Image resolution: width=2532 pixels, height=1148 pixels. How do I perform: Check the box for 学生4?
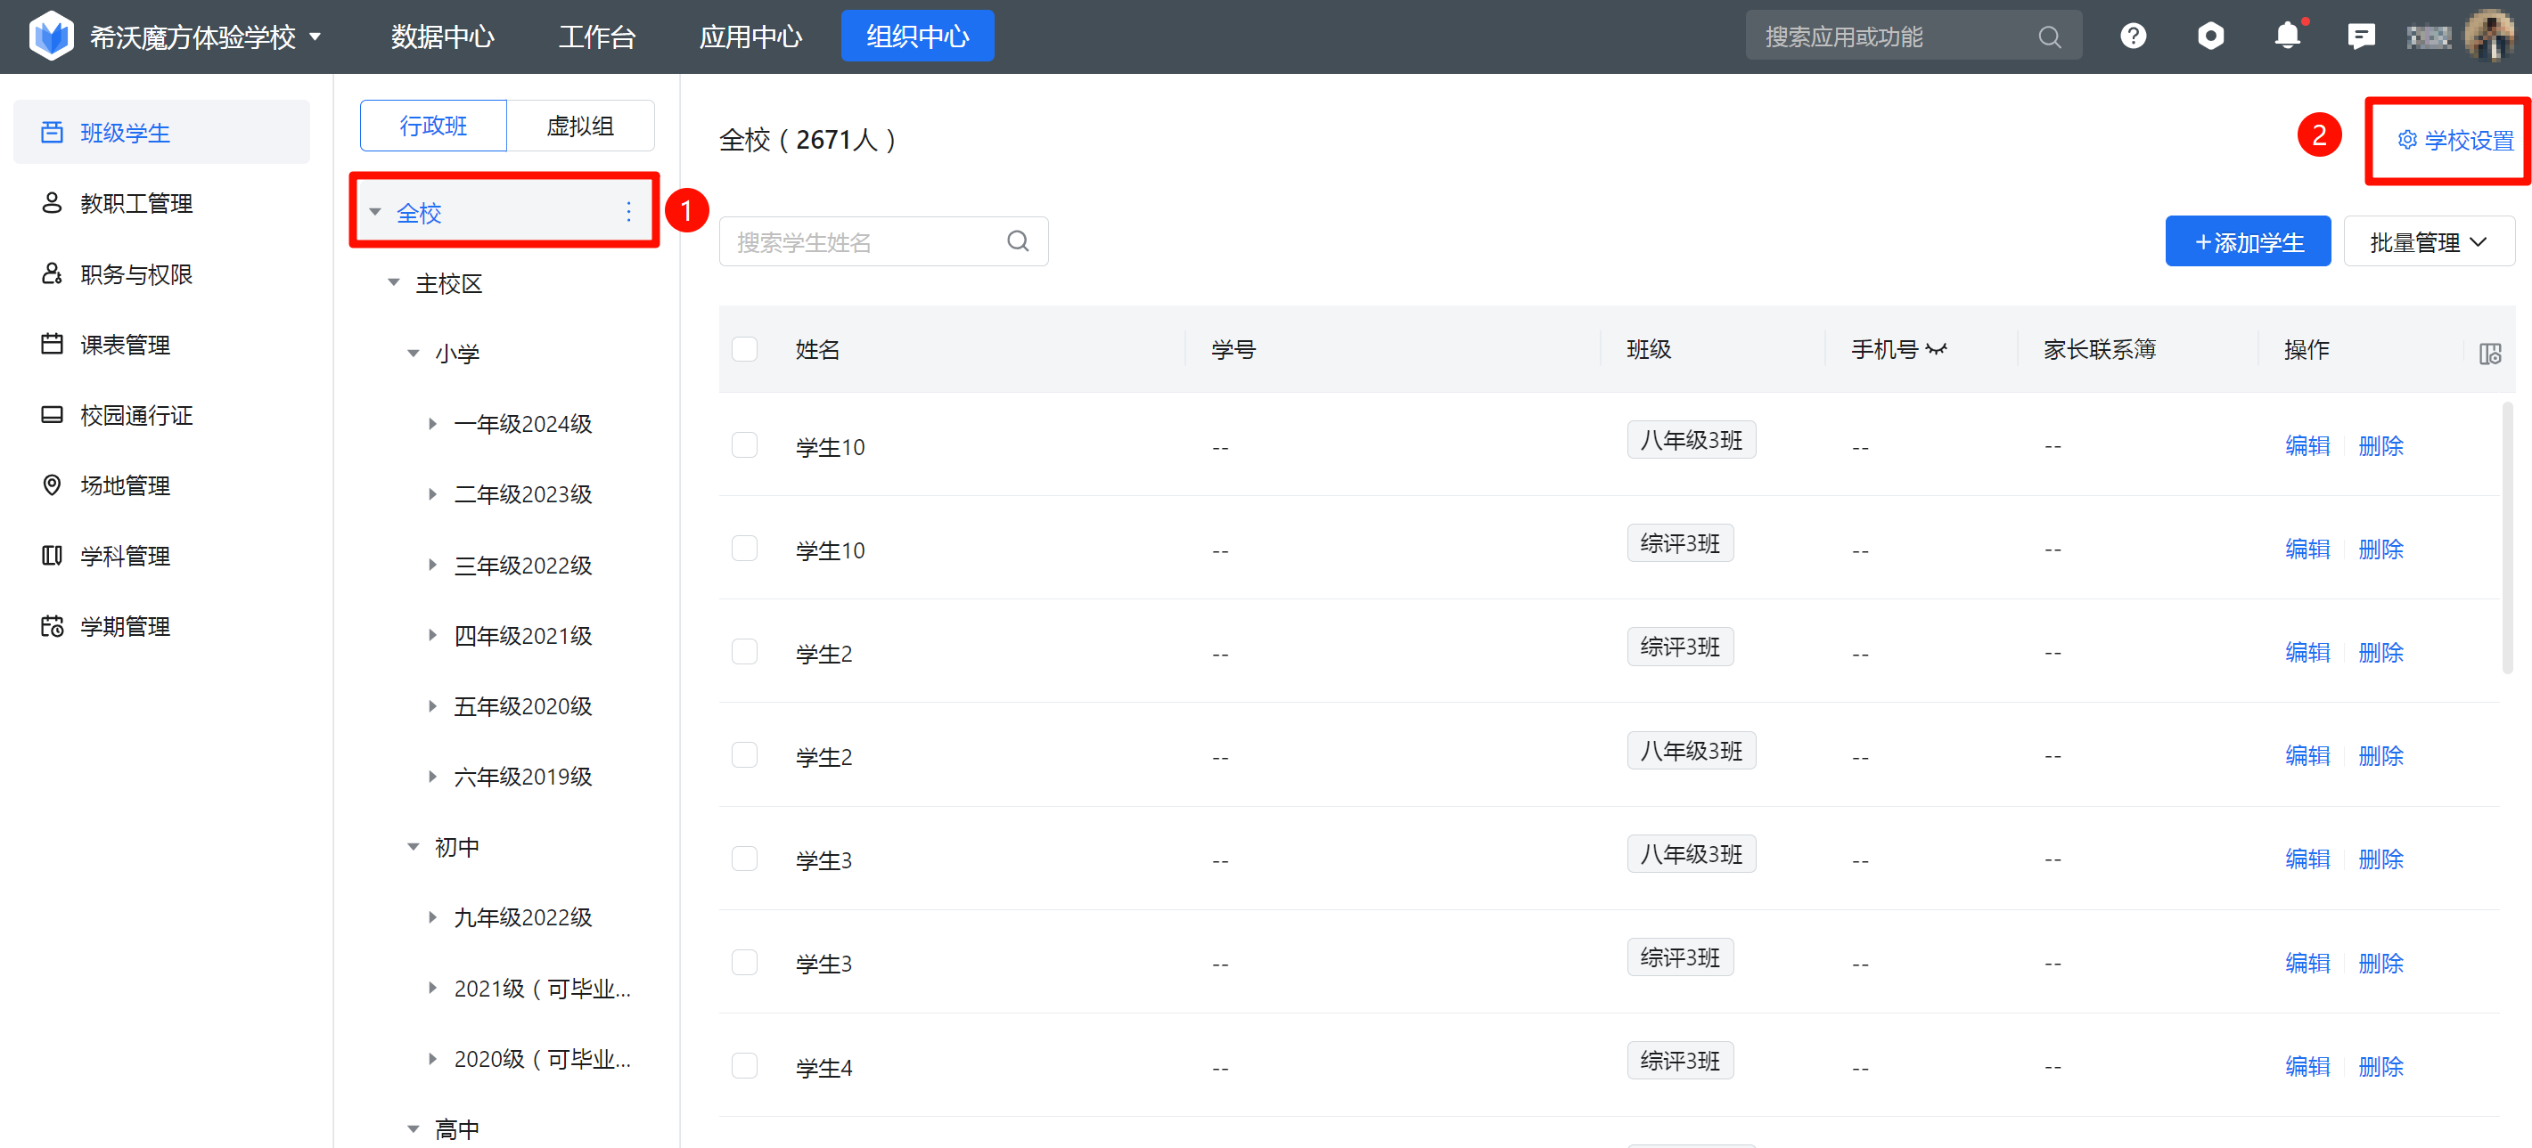pos(745,1065)
